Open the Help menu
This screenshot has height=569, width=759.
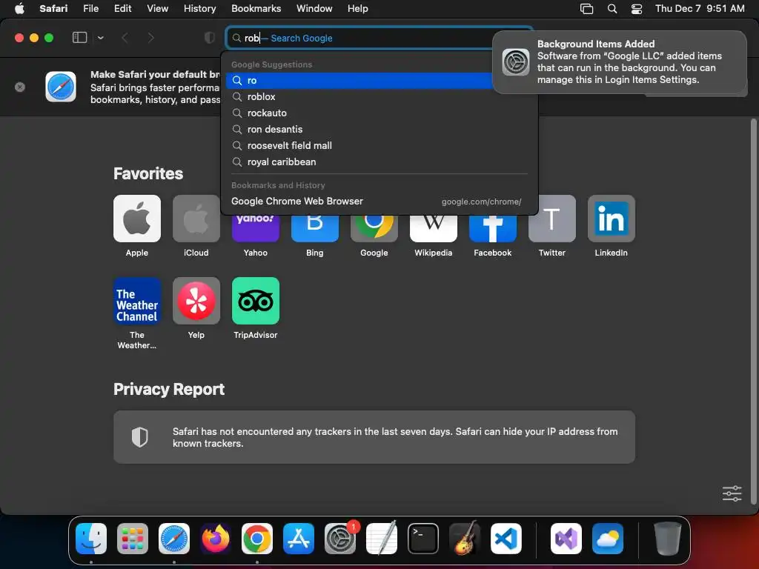358,8
